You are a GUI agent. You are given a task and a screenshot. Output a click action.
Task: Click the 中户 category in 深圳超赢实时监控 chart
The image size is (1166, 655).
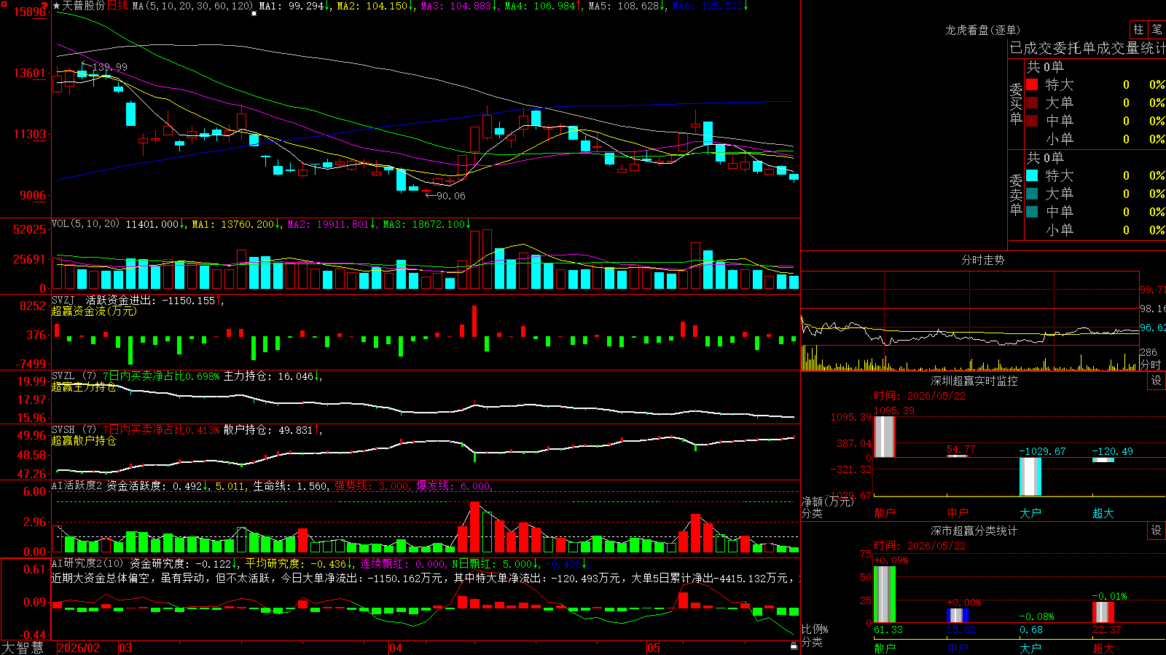tap(958, 513)
